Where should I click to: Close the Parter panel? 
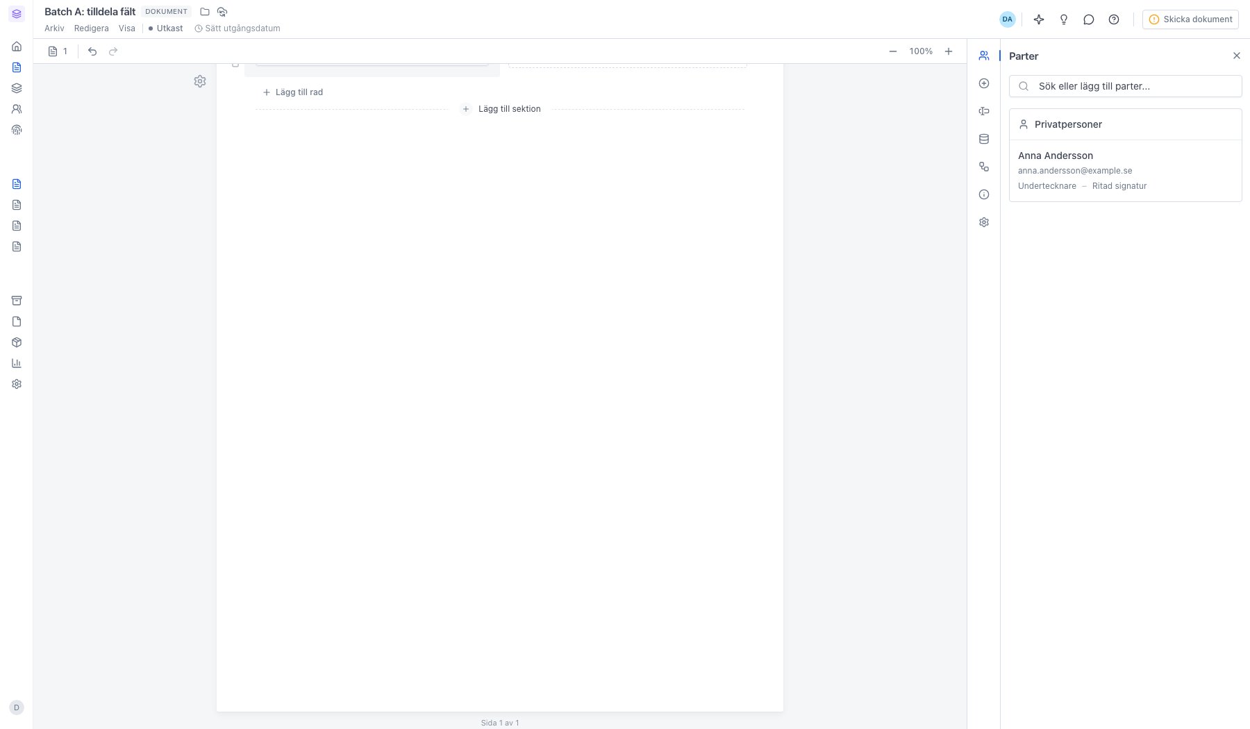click(x=1236, y=56)
